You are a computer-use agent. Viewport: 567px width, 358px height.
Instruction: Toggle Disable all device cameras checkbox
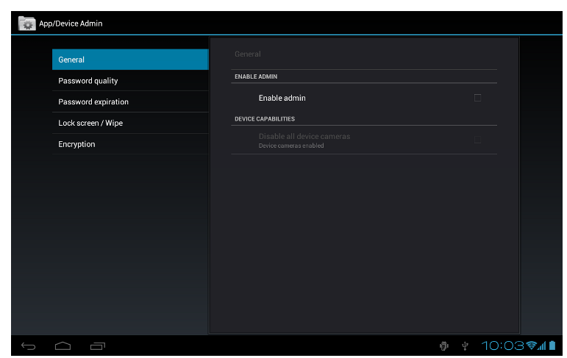coord(477,140)
